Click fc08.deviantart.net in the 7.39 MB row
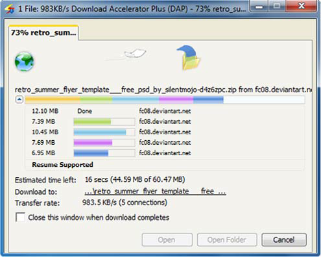 165,121
